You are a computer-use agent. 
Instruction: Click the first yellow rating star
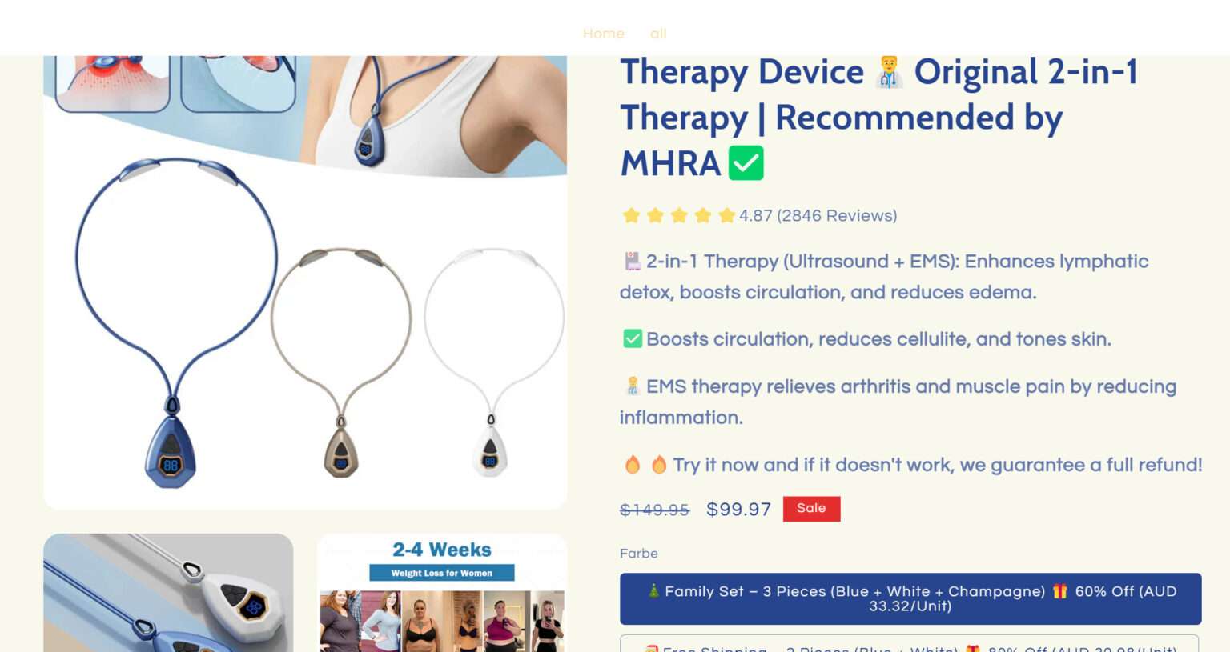[631, 215]
